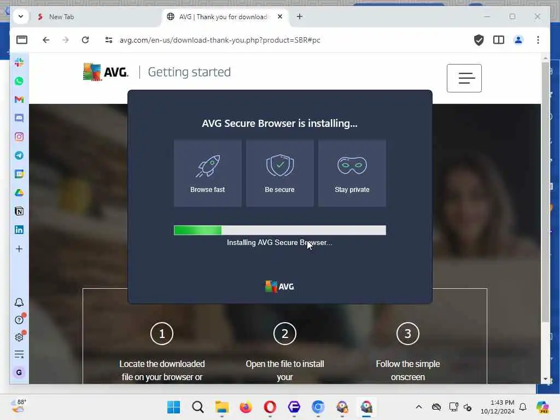Open the AVG page hamburger menu

(x=464, y=78)
